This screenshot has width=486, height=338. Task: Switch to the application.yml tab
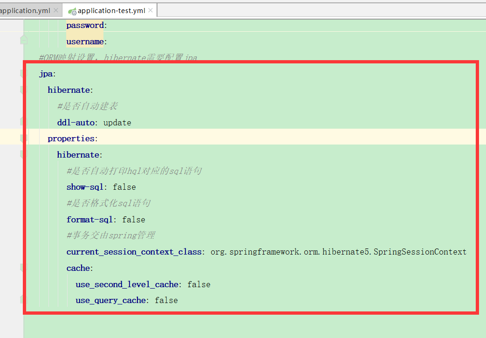pyautogui.click(x=23, y=10)
